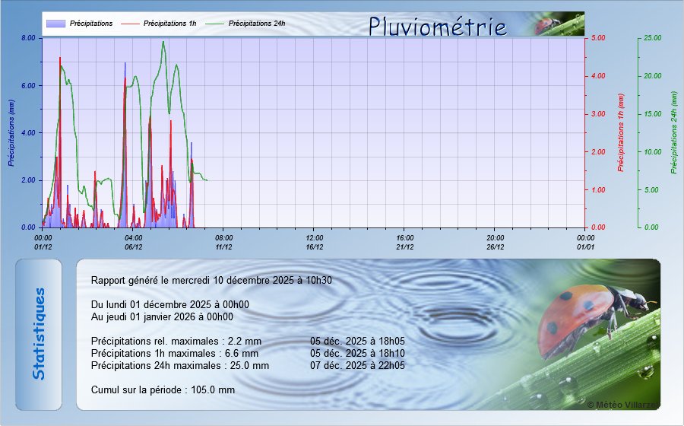Click the 26/12 date on the time axis
The image size is (684, 426).
pos(495,246)
